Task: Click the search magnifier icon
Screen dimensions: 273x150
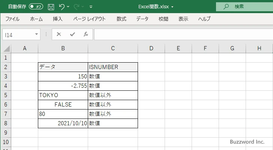Action: click(226, 7)
